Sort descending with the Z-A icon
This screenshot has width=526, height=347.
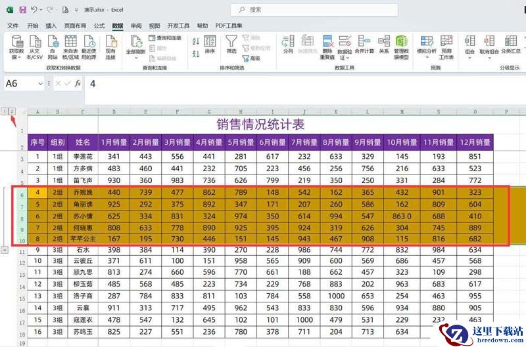(x=196, y=54)
